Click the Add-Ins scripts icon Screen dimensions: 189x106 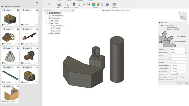pos(67,4)
